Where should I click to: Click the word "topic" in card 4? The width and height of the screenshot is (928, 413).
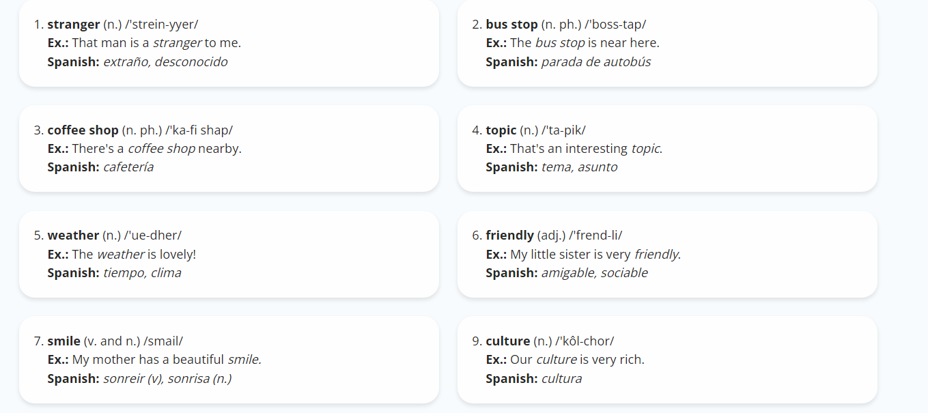coord(501,130)
